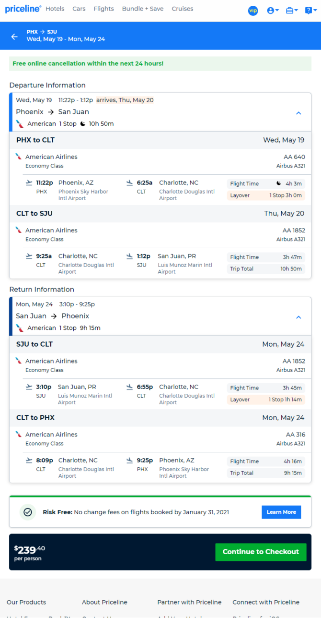The height and width of the screenshot is (618, 321).
Task: Go back using the arrow icon
Action: (x=14, y=36)
